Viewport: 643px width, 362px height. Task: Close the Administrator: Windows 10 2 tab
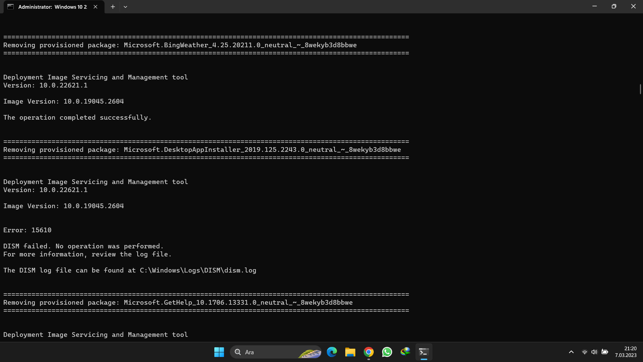tap(95, 7)
